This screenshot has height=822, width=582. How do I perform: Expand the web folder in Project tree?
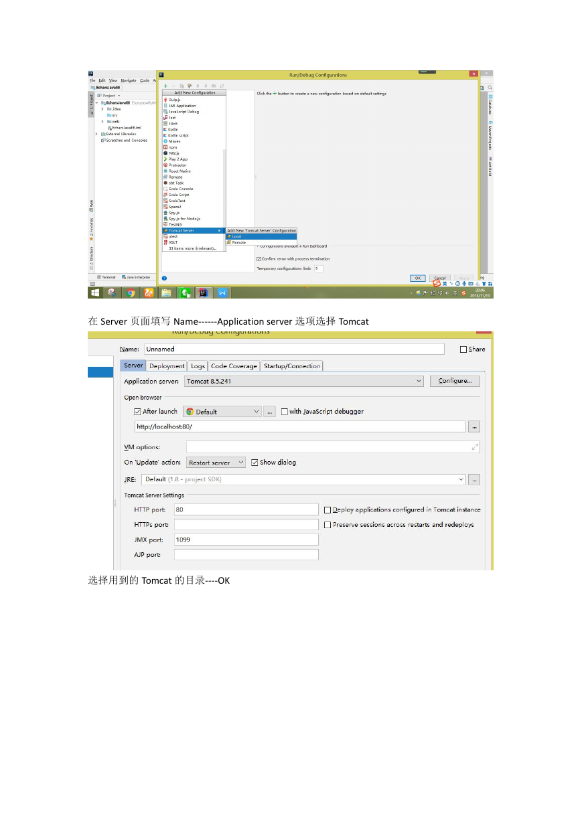click(x=102, y=121)
